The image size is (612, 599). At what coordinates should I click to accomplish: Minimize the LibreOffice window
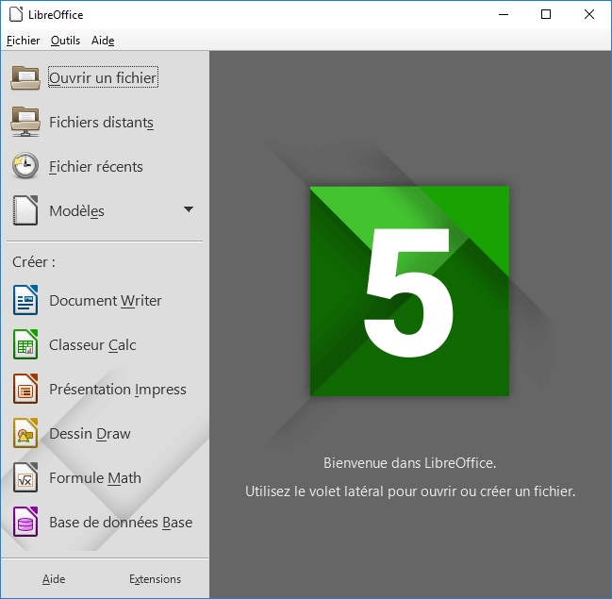[504, 14]
